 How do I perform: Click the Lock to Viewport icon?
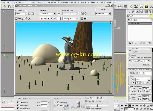(59, 13)
